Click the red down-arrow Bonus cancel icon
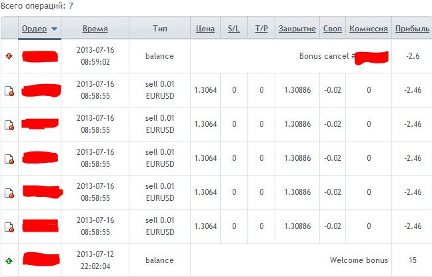The width and height of the screenshot is (432, 277). (x=9, y=56)
